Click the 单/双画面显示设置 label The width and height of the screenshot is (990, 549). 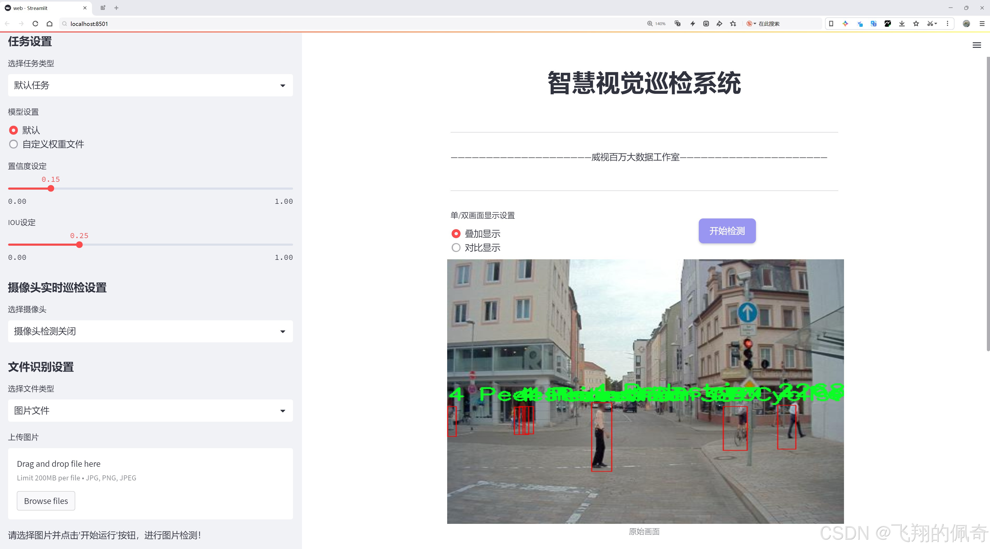(483, 215)
